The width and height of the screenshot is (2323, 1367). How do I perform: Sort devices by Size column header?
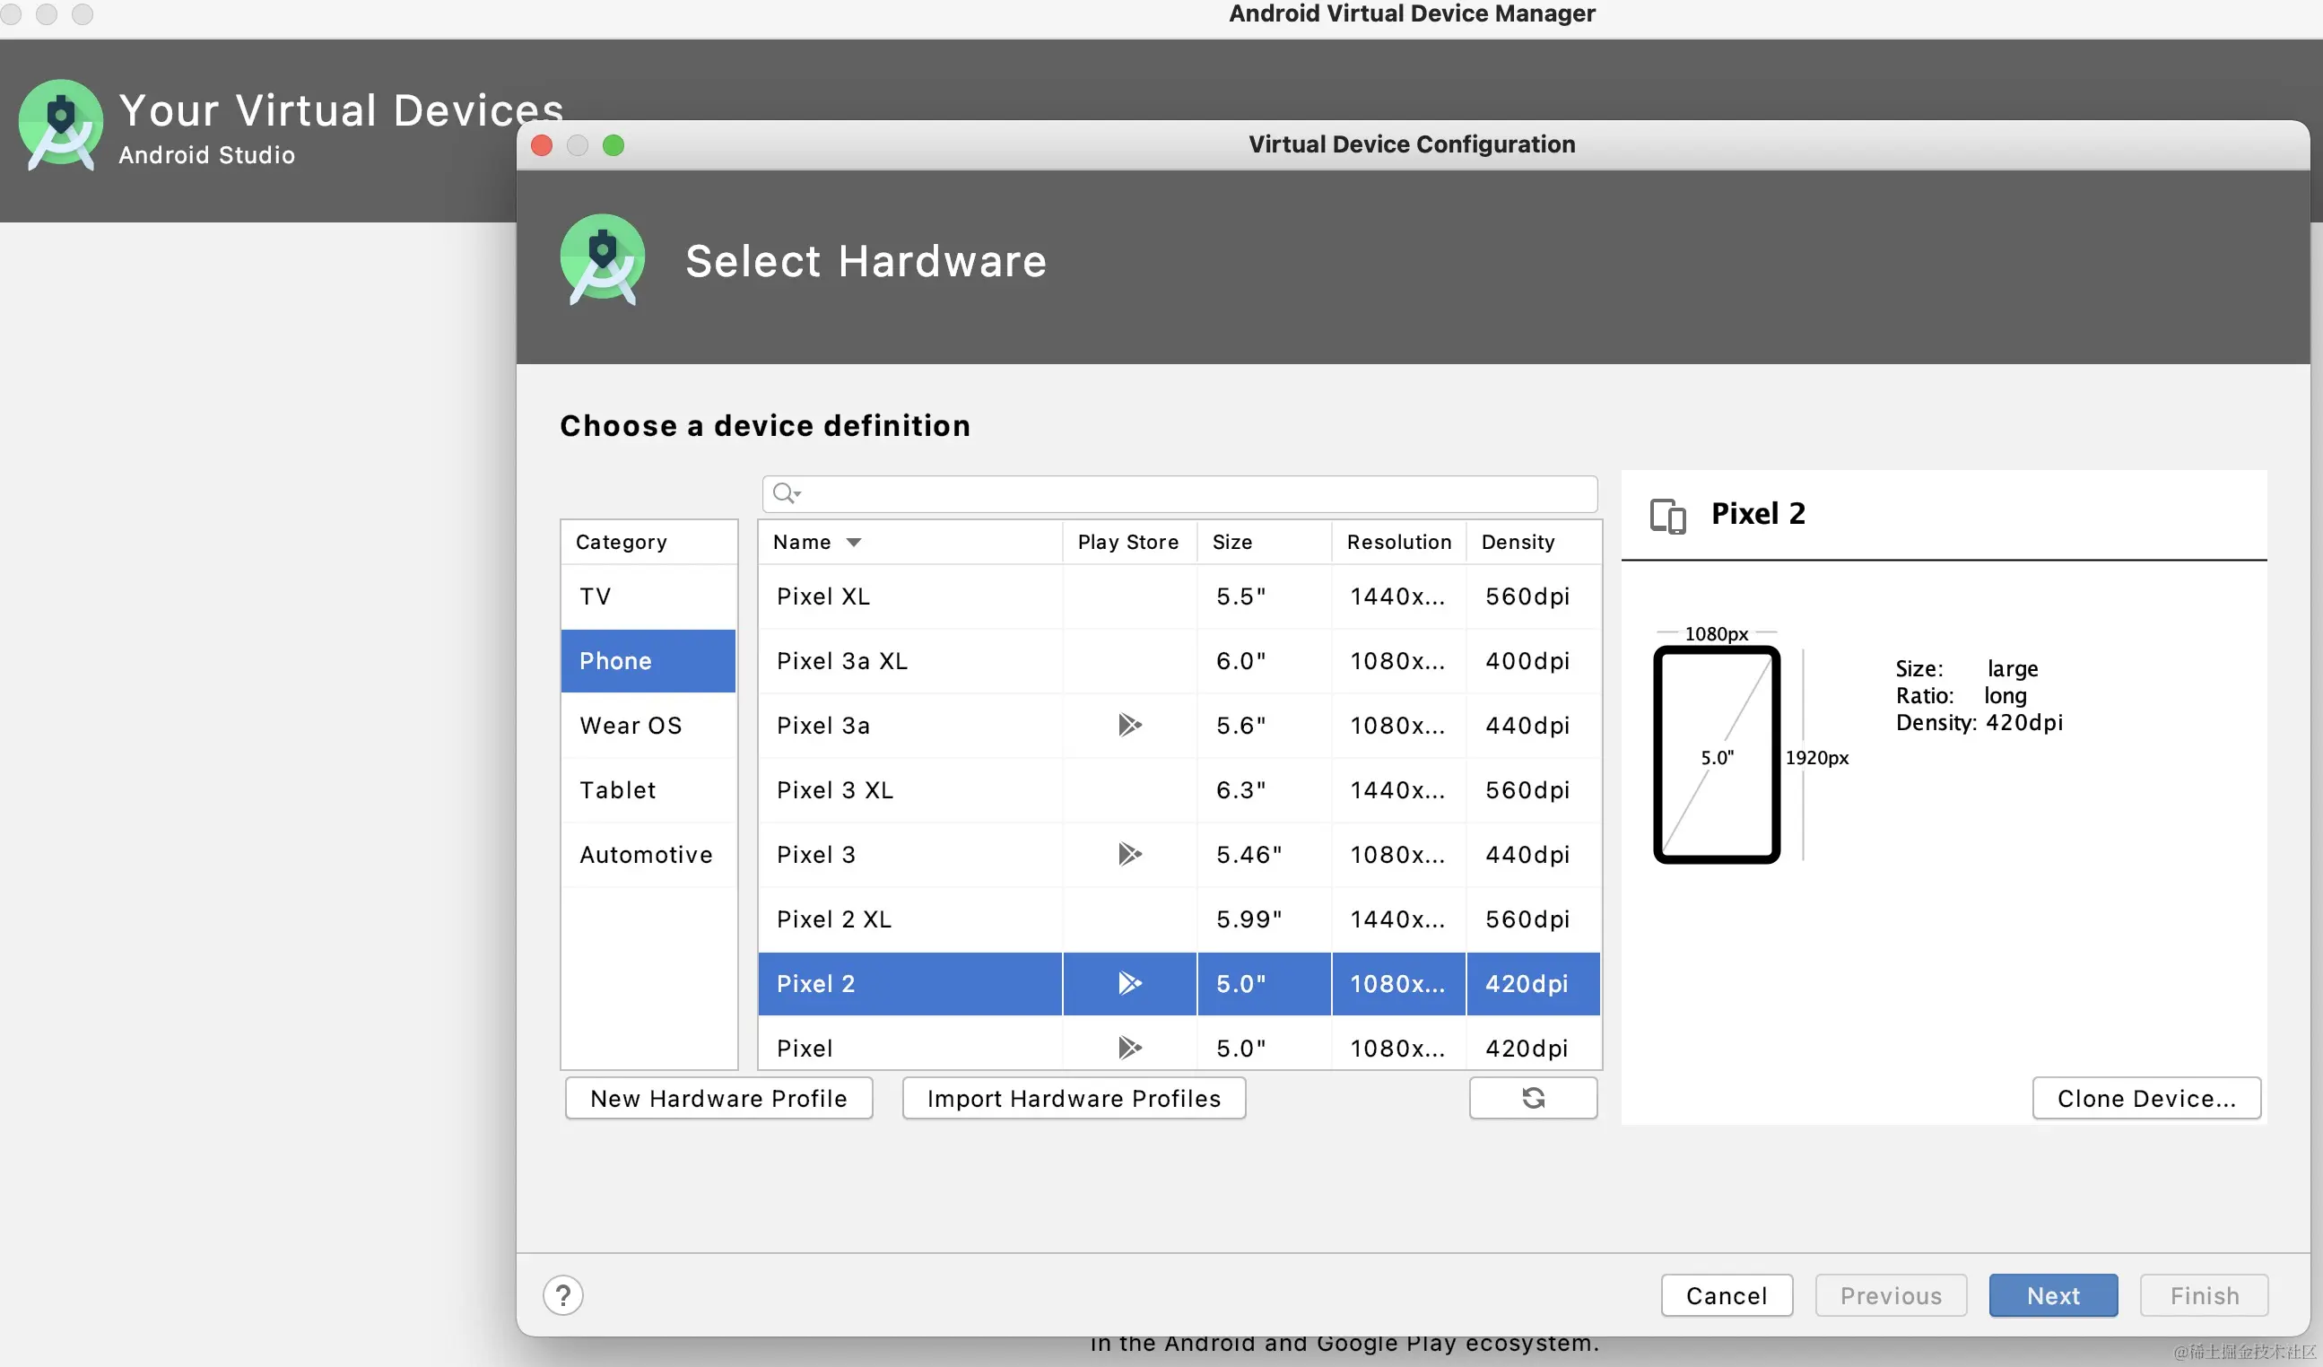click(1232, 542)
